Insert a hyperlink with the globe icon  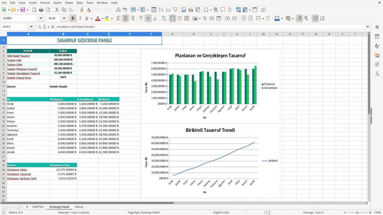[216, 10]
